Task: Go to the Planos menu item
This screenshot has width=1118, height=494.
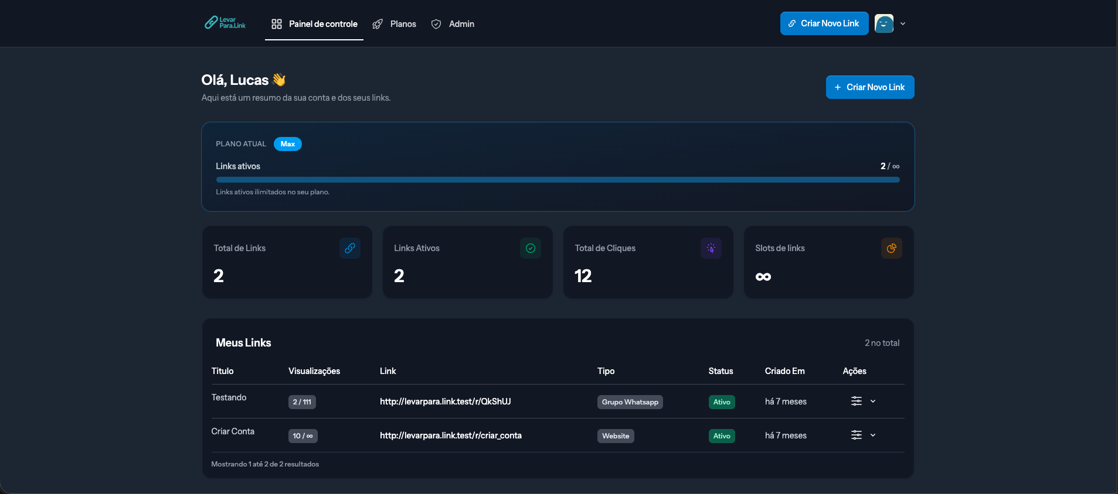Action: (395, 24)
